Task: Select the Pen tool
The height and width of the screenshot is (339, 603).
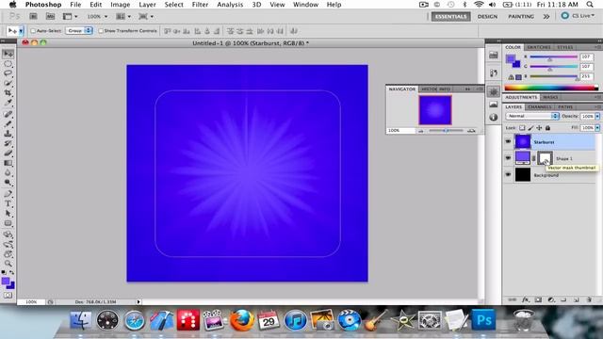Action: coord(8,194)
